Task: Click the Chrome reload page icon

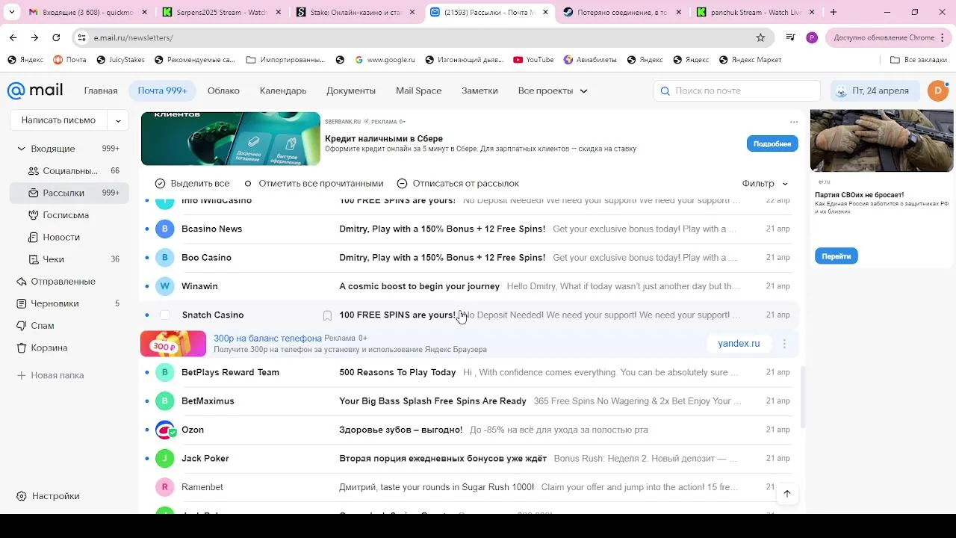Action: [x=56, y=37]
